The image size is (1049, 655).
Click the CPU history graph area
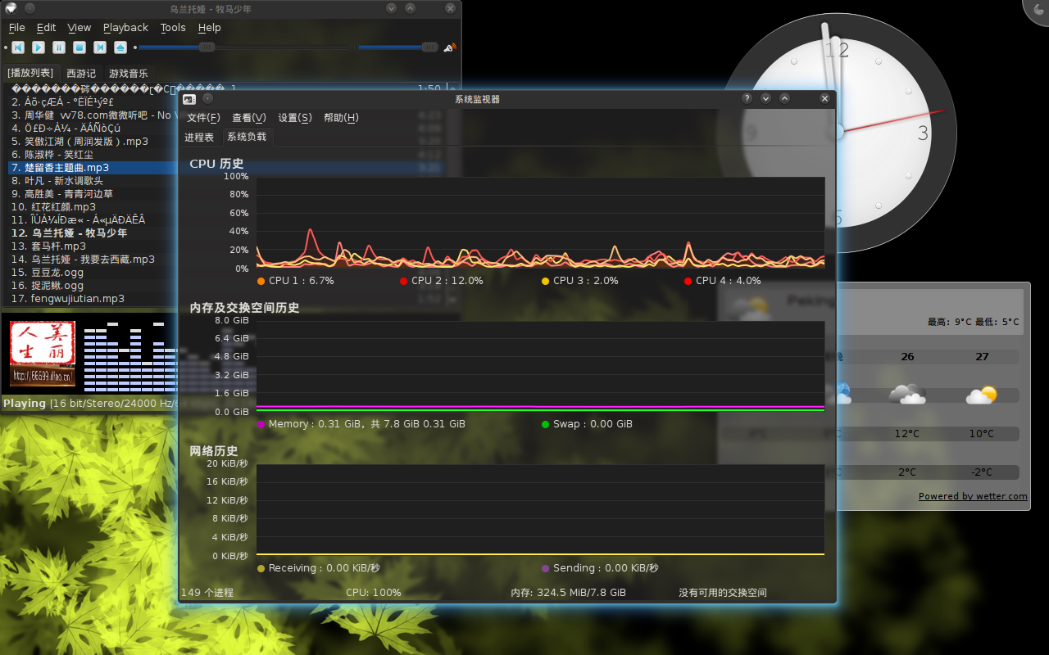[540, 223]
